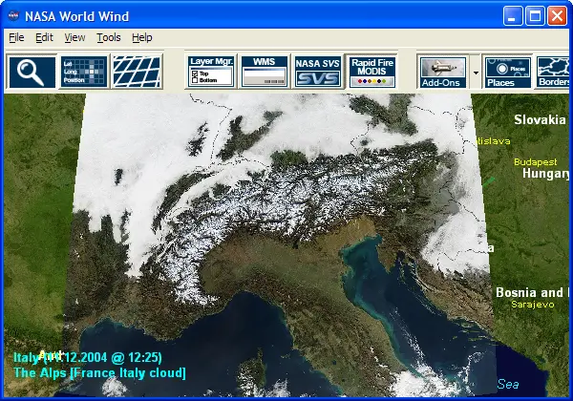Click the Bosnia and Herzegovina label
Viewport: 573px width, 401px height.
(x=532, y=292)
